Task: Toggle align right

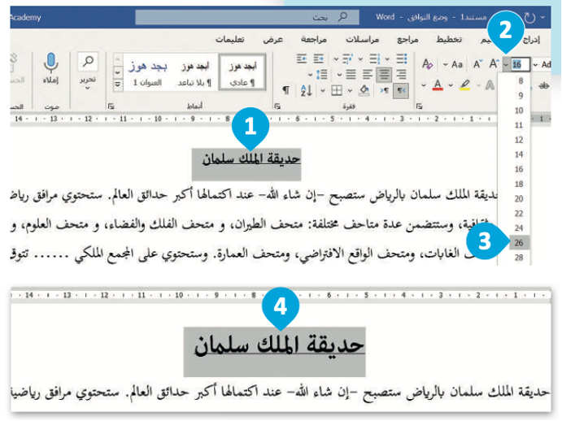Action: (401, 75)
